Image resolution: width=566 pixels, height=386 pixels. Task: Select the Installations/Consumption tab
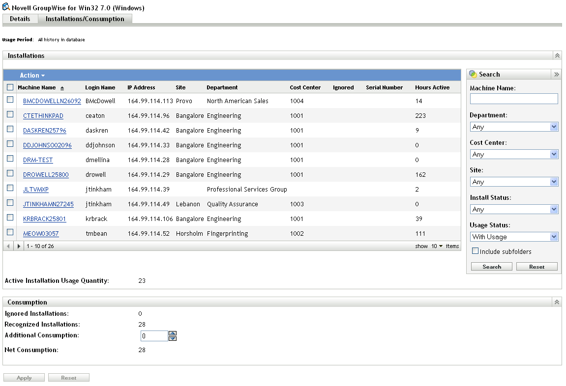(x=85, y=19)
